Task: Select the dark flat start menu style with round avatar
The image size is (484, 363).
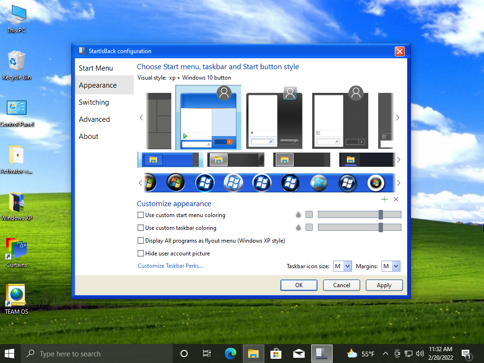Action: point(340,118)
